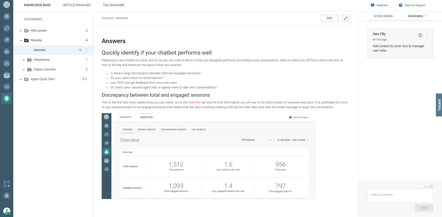Screen dimensions: 442x217
Task: Open the three-dot menu on Sara Tilly's comment
Action: pos(427,35)
